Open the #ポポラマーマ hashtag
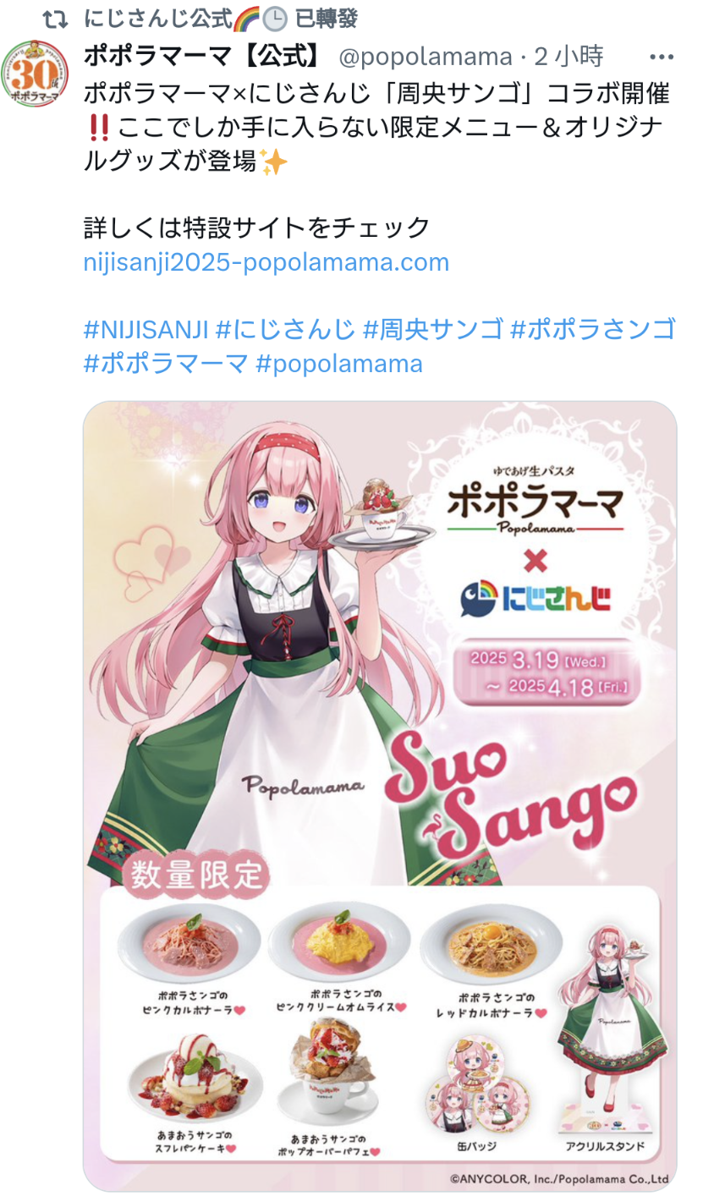The image size is (703, 1196). (x=166, y=364)
